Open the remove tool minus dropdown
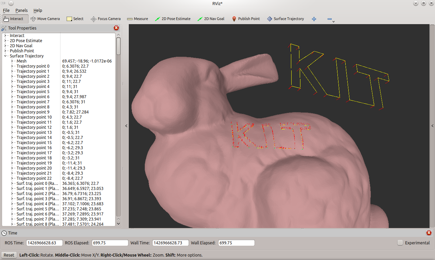 (331, 19)
